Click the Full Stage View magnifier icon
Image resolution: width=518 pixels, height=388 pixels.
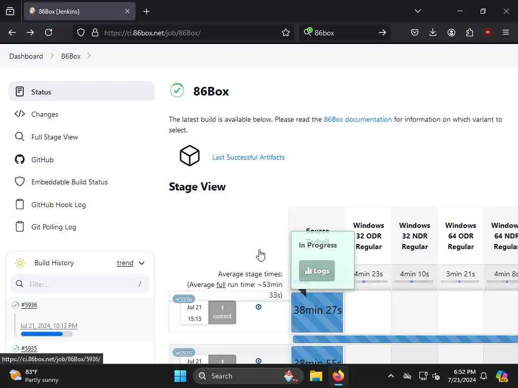[x=20, y=136]
